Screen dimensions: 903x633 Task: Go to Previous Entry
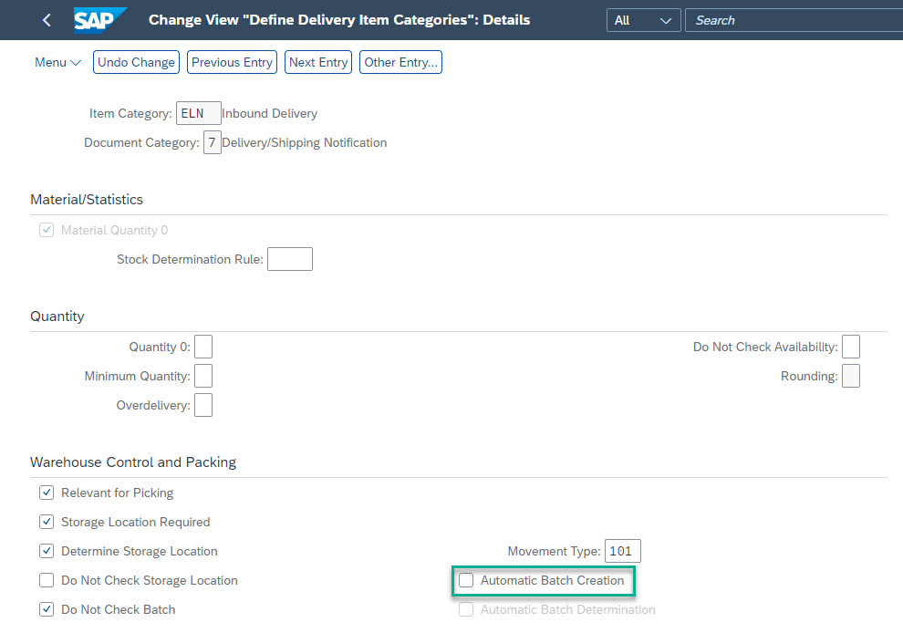pyautogui.click(x=232, y=62)
